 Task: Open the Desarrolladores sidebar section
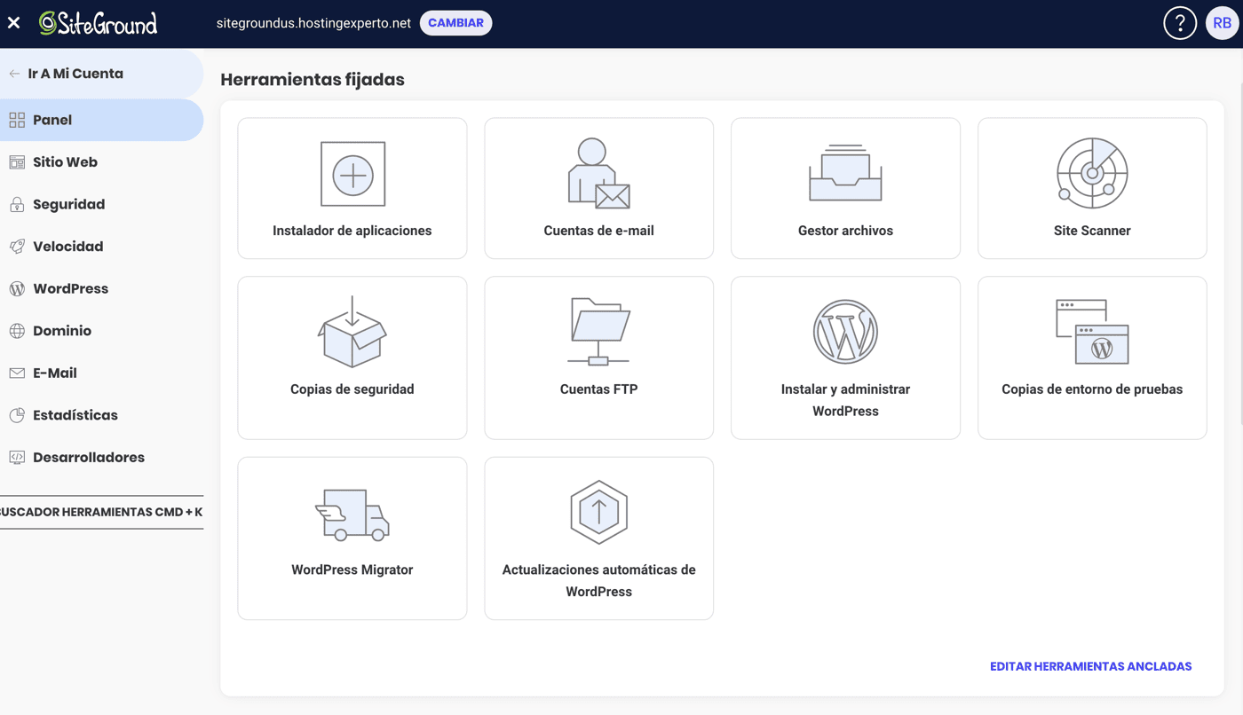101,458
